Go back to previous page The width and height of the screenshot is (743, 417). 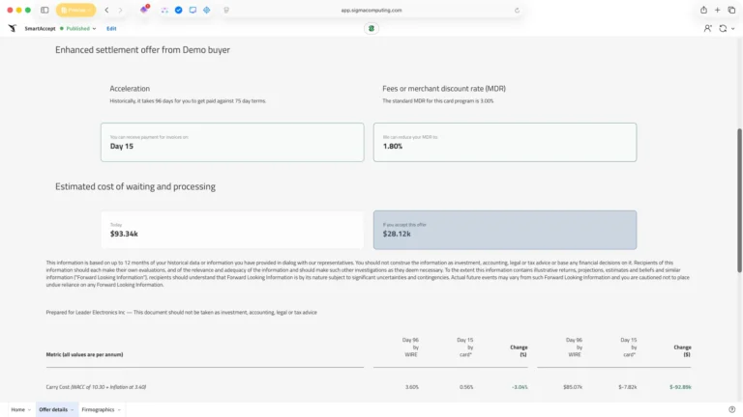pyautogui.click(x=106, y=10)
